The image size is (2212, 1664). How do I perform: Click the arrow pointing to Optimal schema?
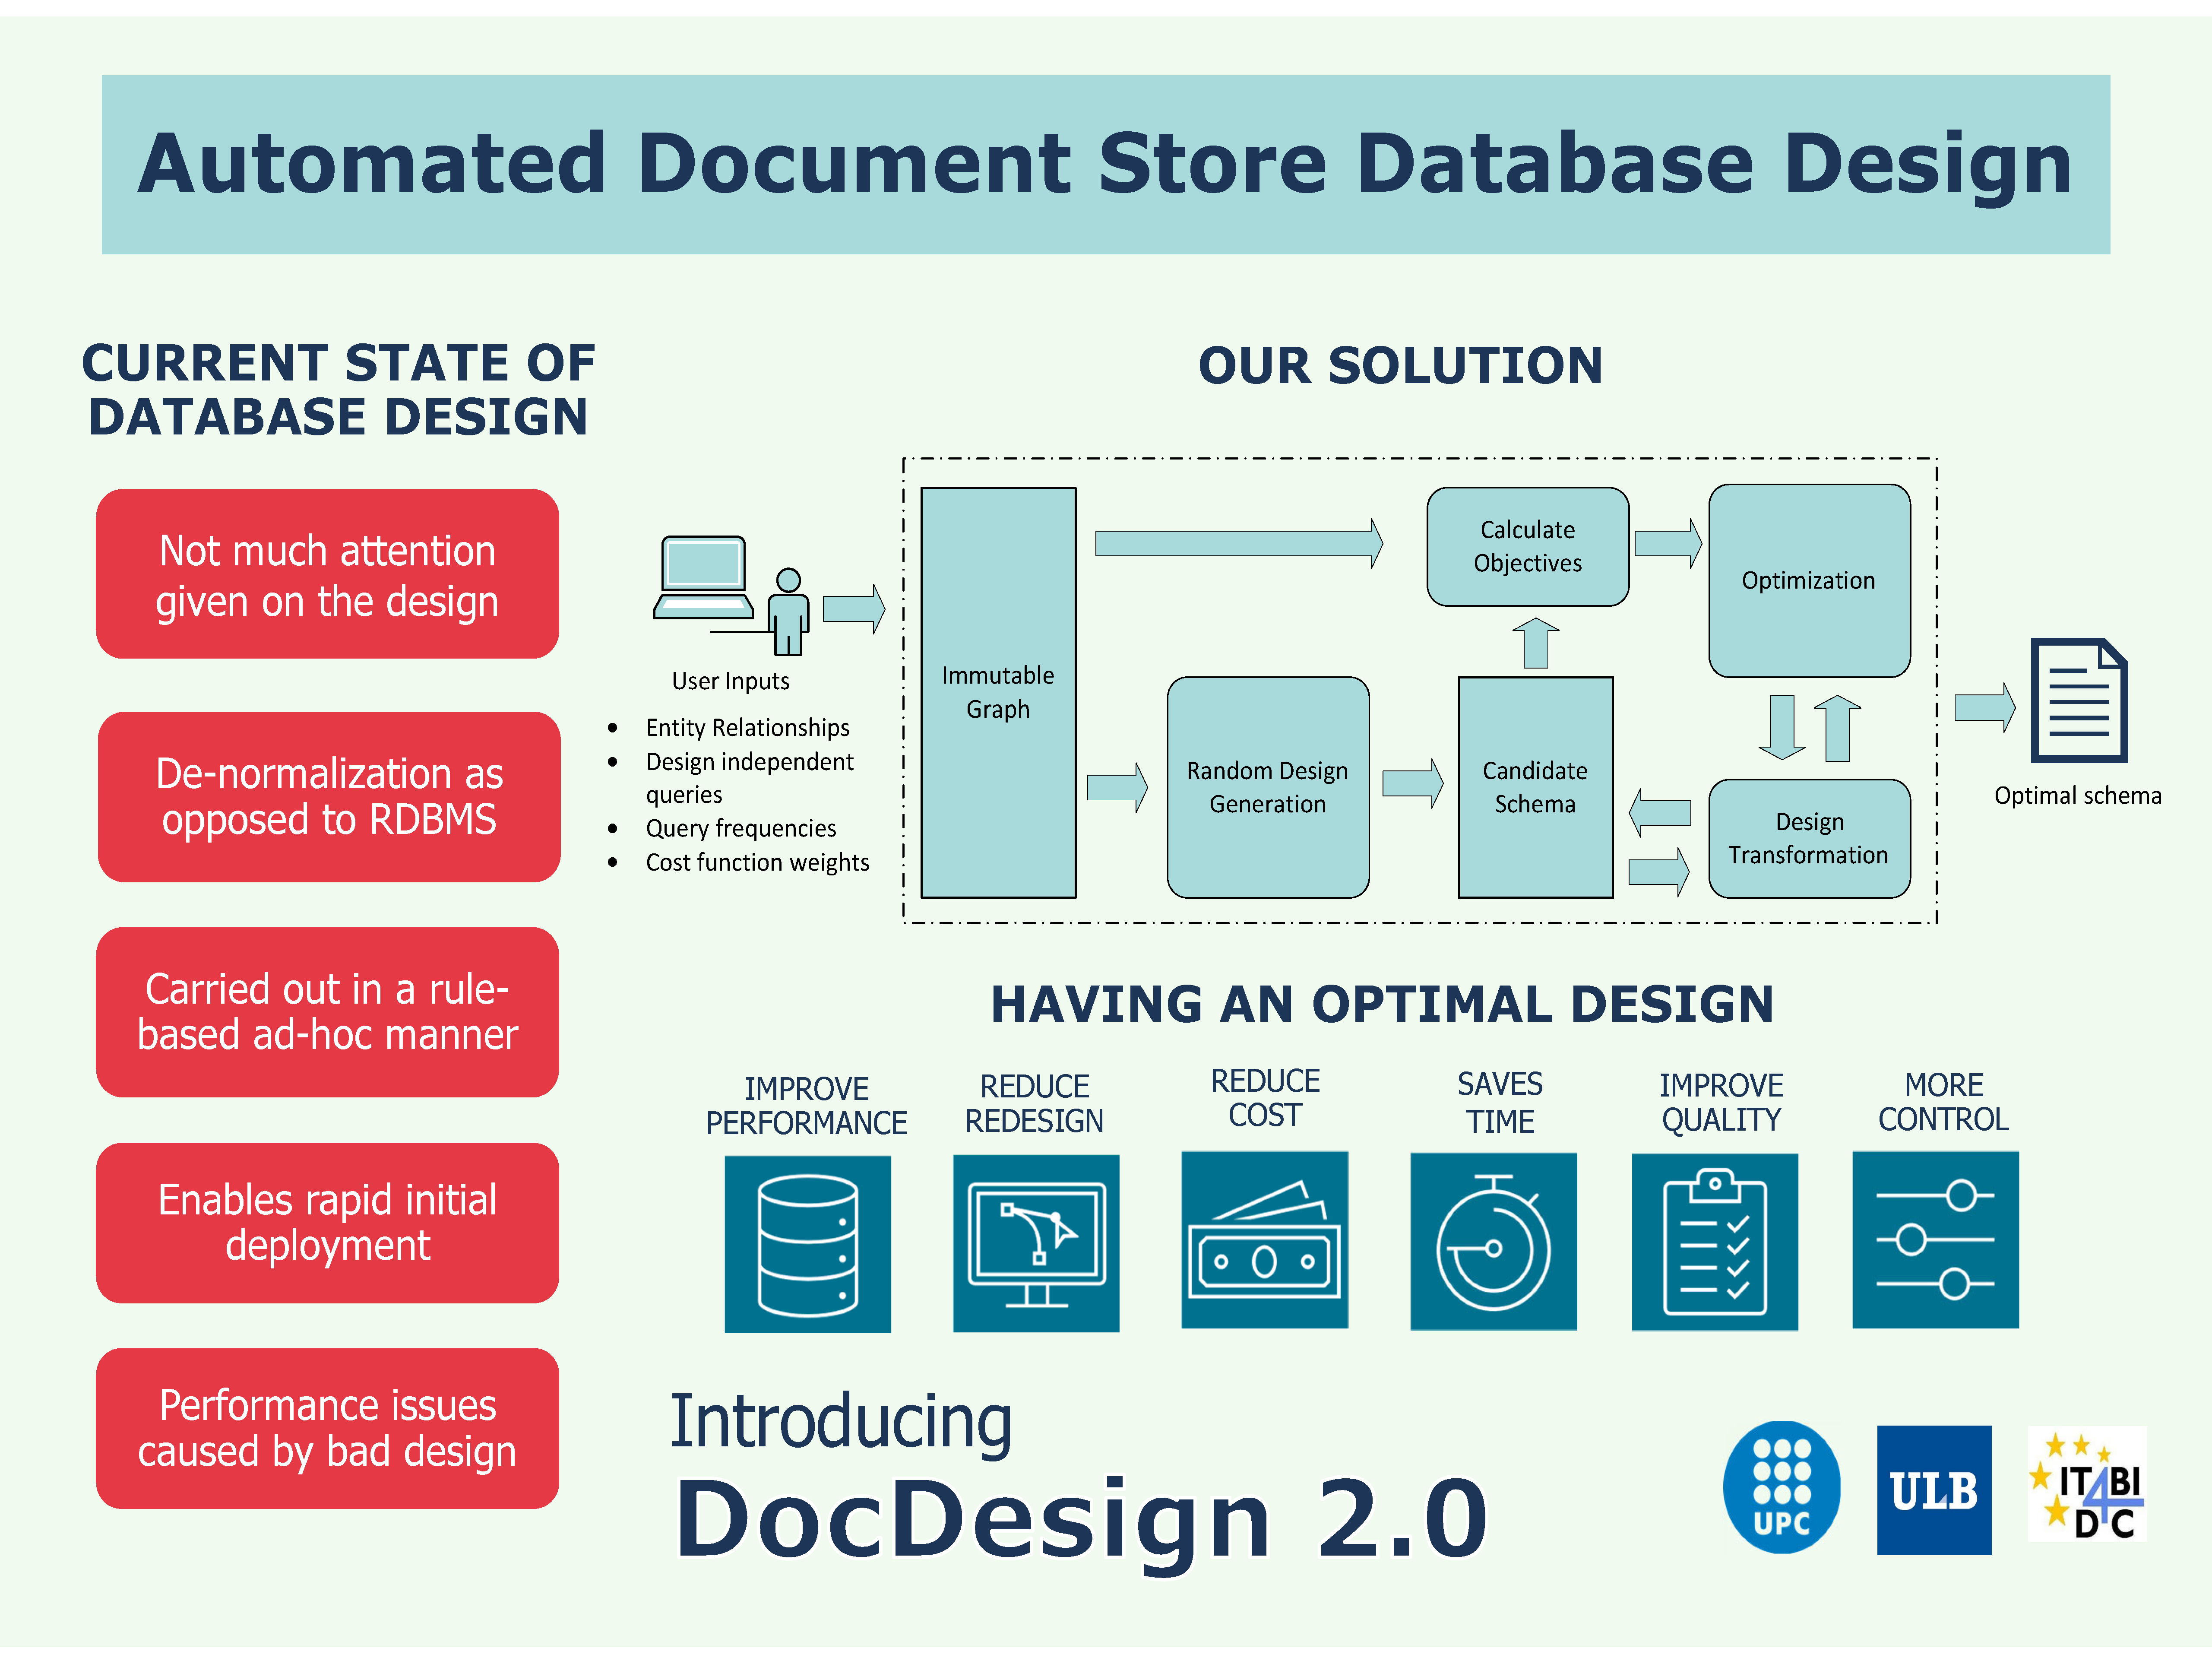pyautogui.click(x=1985, y=708)
